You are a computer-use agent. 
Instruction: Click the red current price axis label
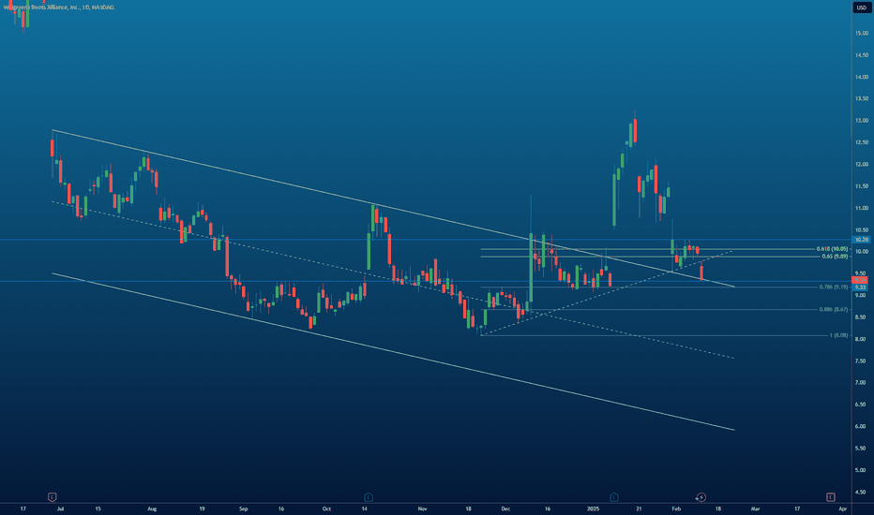coord(861,280)
